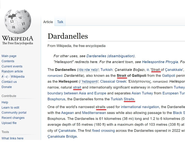Open Learn to edit link

pos(10,108)
